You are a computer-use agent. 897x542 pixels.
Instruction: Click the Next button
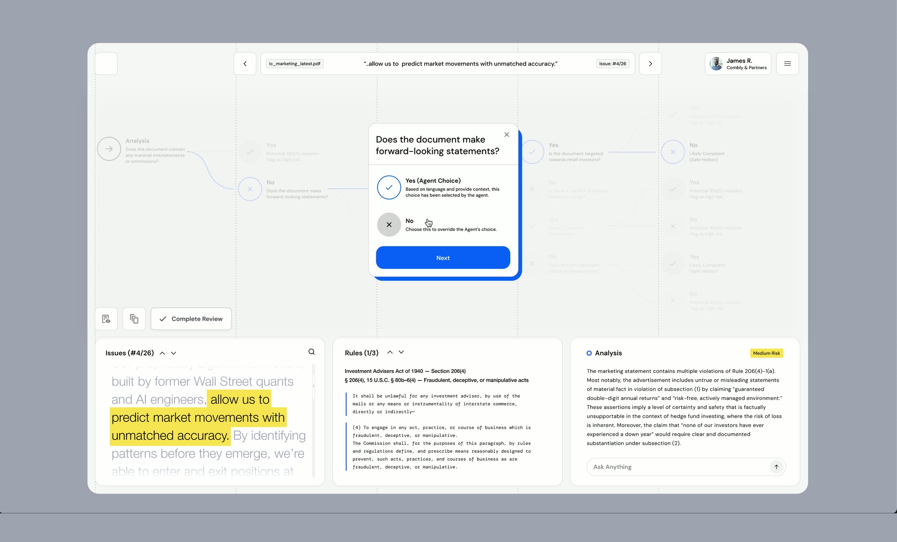pyautogui.click(x=443, y=258)
